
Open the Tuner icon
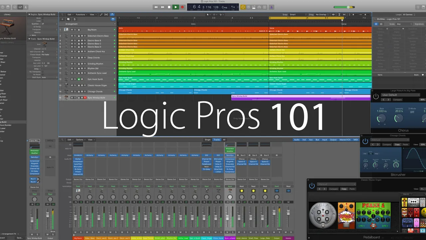pyautogui.click(x=259, y=7)
